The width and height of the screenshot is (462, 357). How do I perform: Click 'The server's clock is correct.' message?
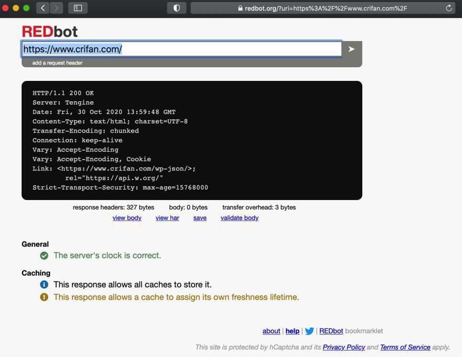pyautogui.click(x=108, y=256)
